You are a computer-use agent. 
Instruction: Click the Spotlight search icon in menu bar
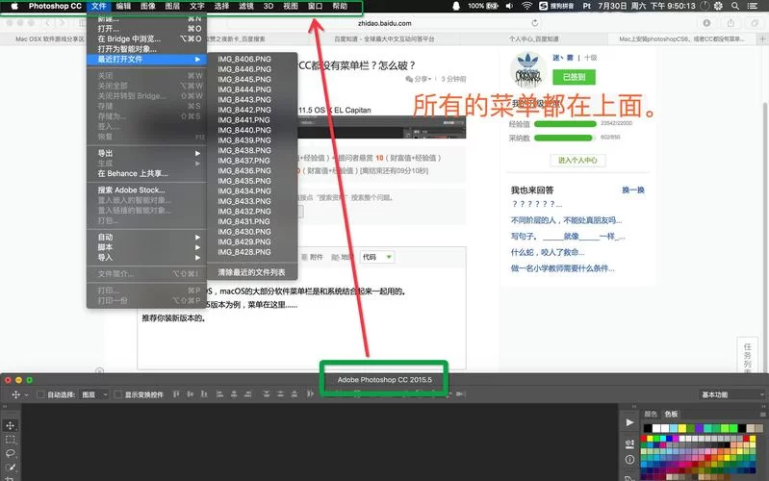[x=735, y=6]
